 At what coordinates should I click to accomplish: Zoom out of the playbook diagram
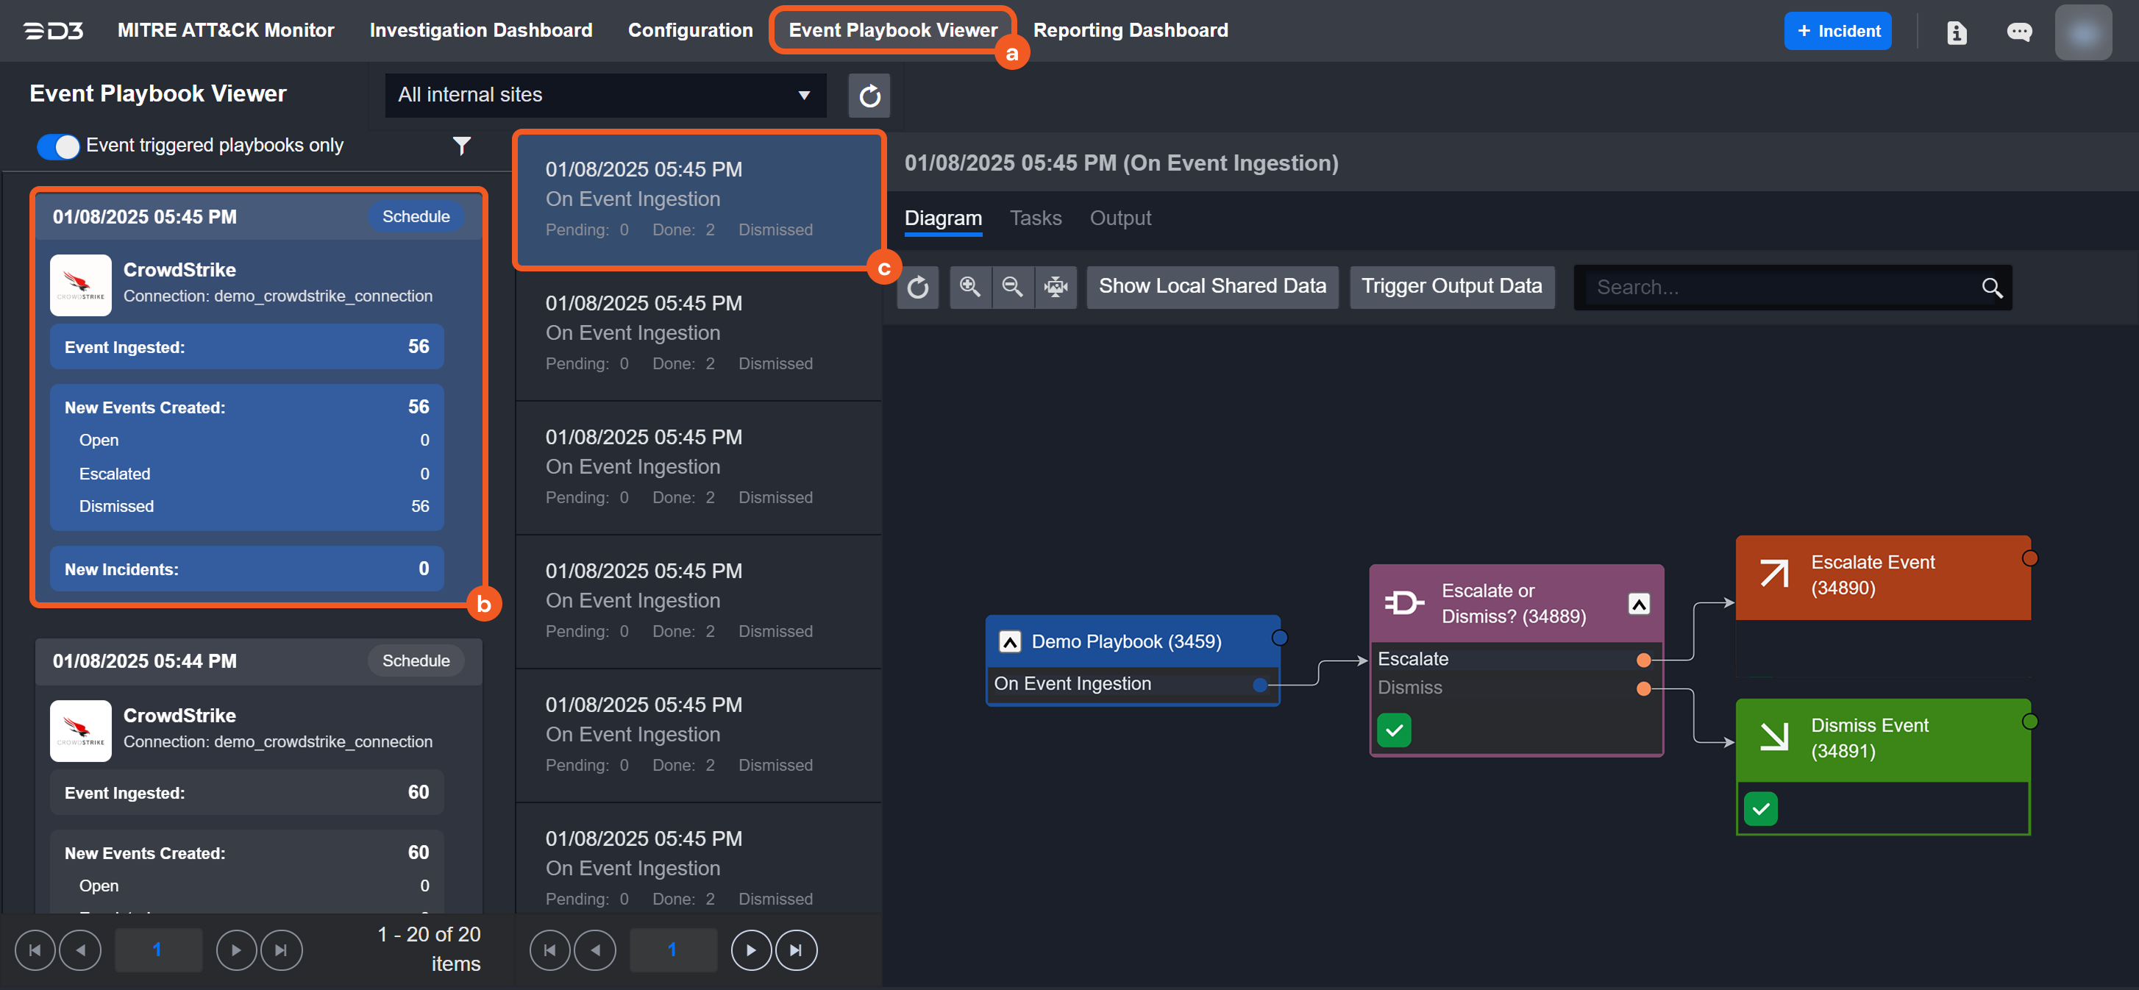(x=1012, y=288)
